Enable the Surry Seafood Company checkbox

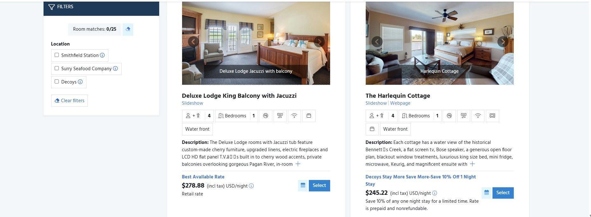pos(57,68)
